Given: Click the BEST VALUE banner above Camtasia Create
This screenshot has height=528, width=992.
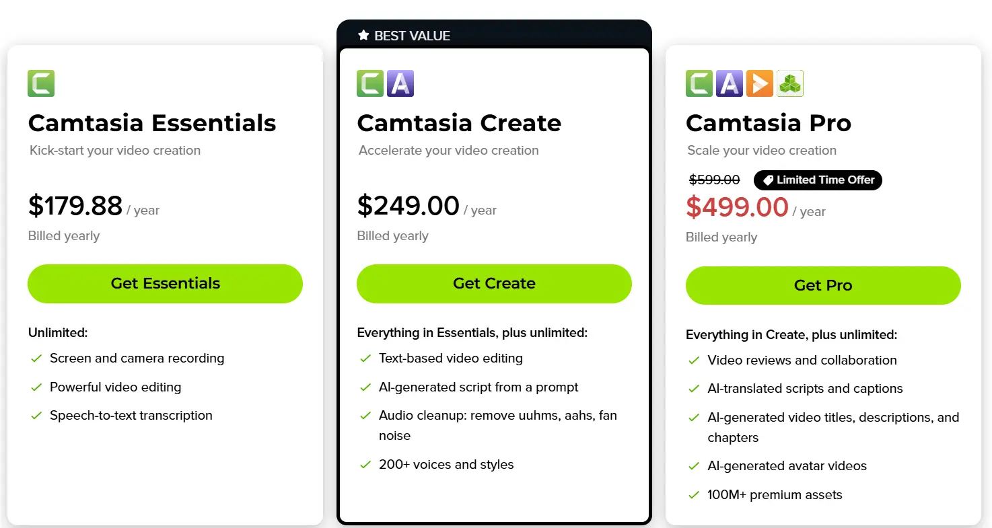Looking at the screenshot, I should (x=494, y=35).
